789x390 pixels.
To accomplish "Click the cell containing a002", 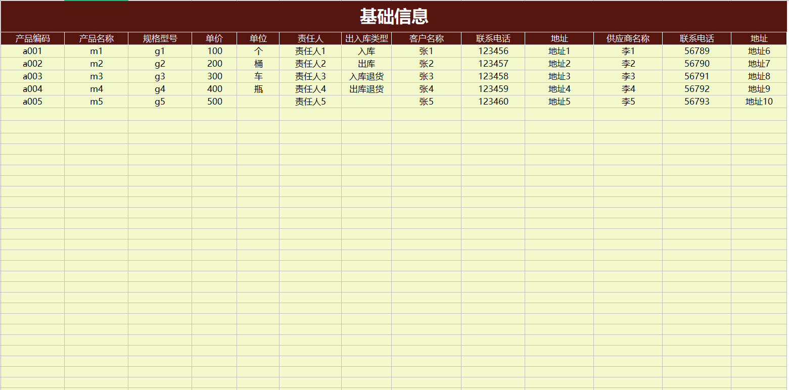I will tap(33, 64).
